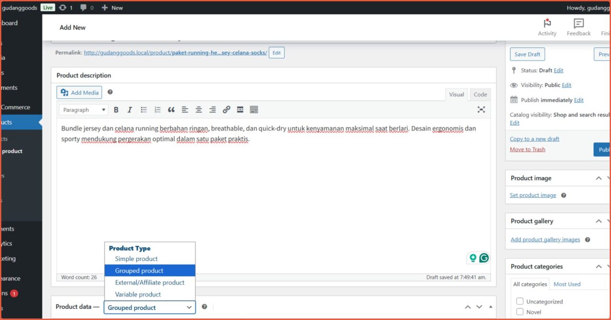Open the Activity panel
The width and height of the screenshot is (611, 320).
(x=547, y=26)
